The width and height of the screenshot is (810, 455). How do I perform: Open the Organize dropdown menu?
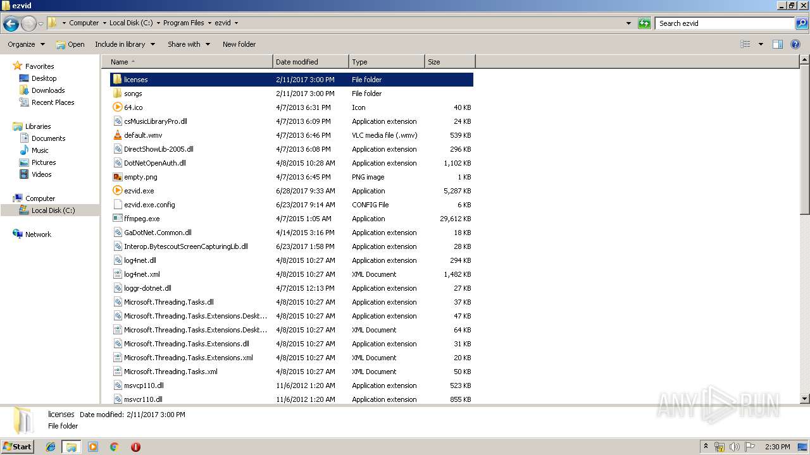point(26,44)
